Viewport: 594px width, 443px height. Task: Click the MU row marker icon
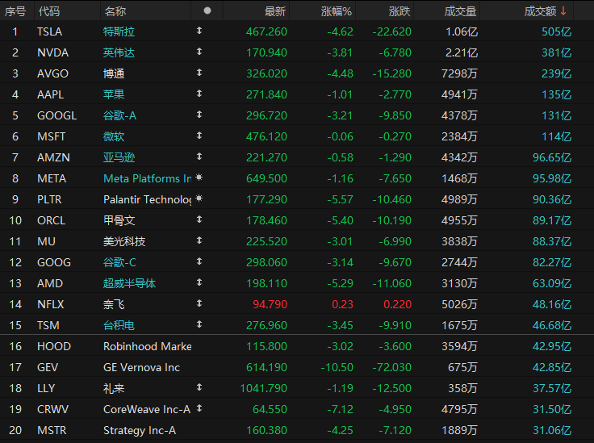point(199,240)
